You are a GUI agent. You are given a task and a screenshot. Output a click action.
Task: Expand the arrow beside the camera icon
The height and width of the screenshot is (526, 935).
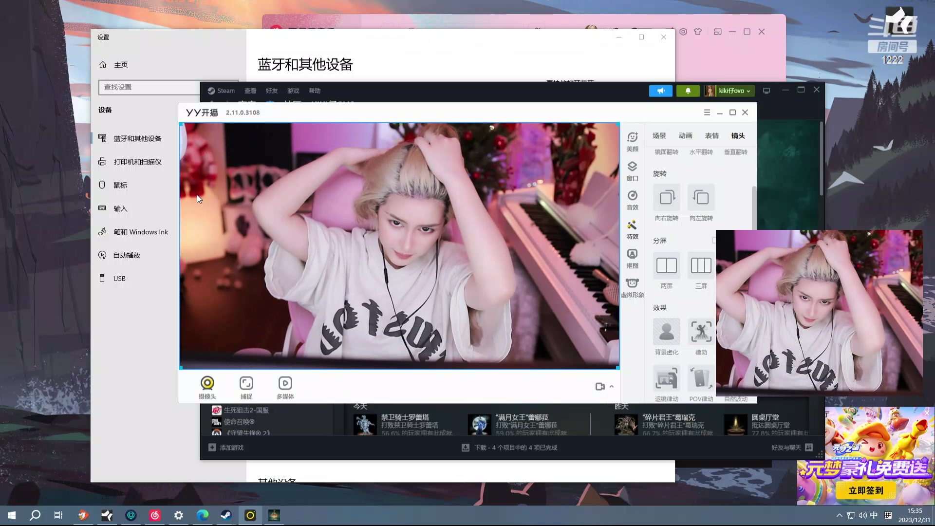[x=612, y=386]
